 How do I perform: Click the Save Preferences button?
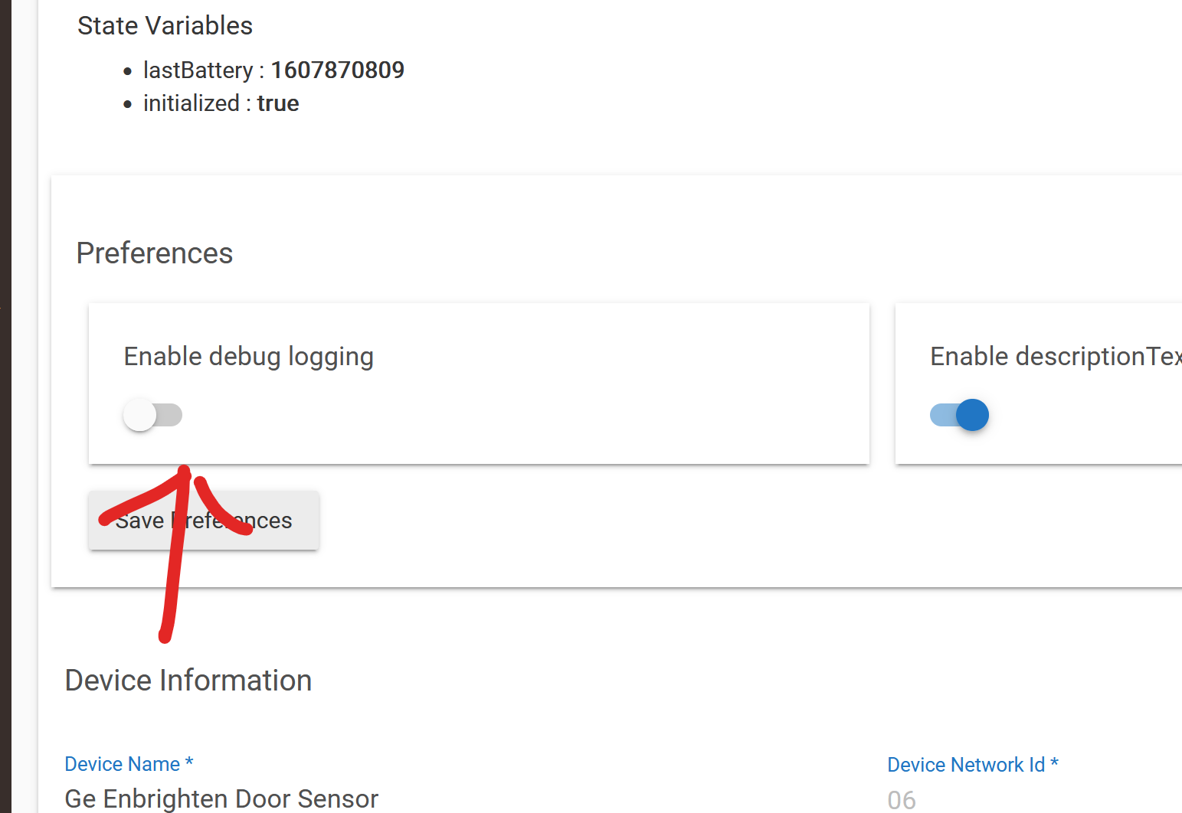click(203, 521)
